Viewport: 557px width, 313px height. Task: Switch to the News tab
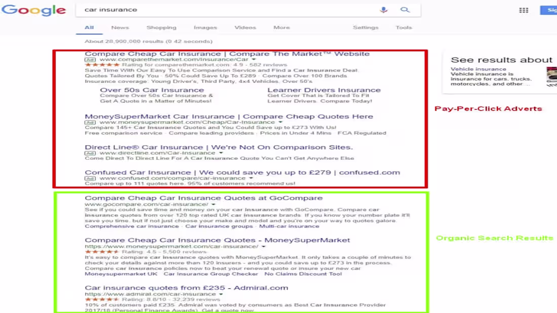pyautogui.click(x=120, y=27)
